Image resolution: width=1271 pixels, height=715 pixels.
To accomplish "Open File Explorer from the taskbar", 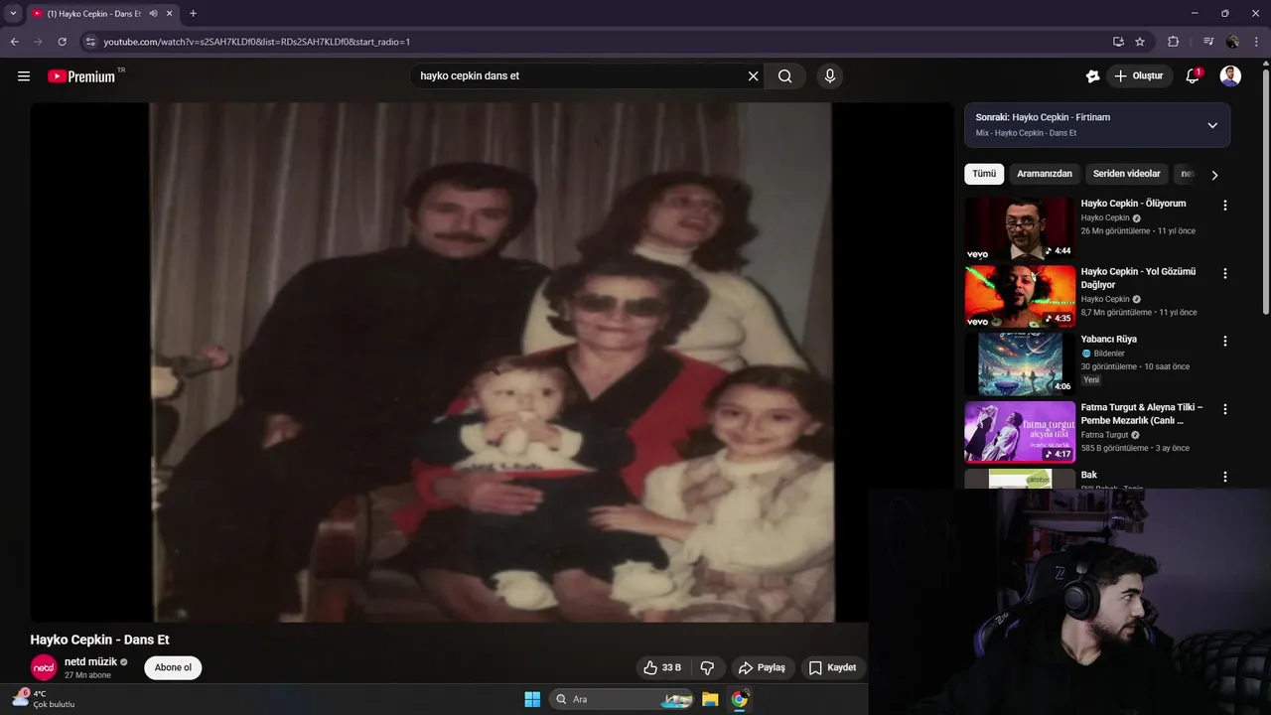I will (710, 699).
